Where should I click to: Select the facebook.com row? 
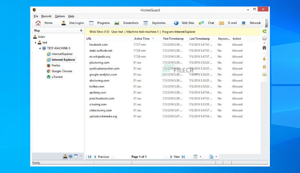173,45
